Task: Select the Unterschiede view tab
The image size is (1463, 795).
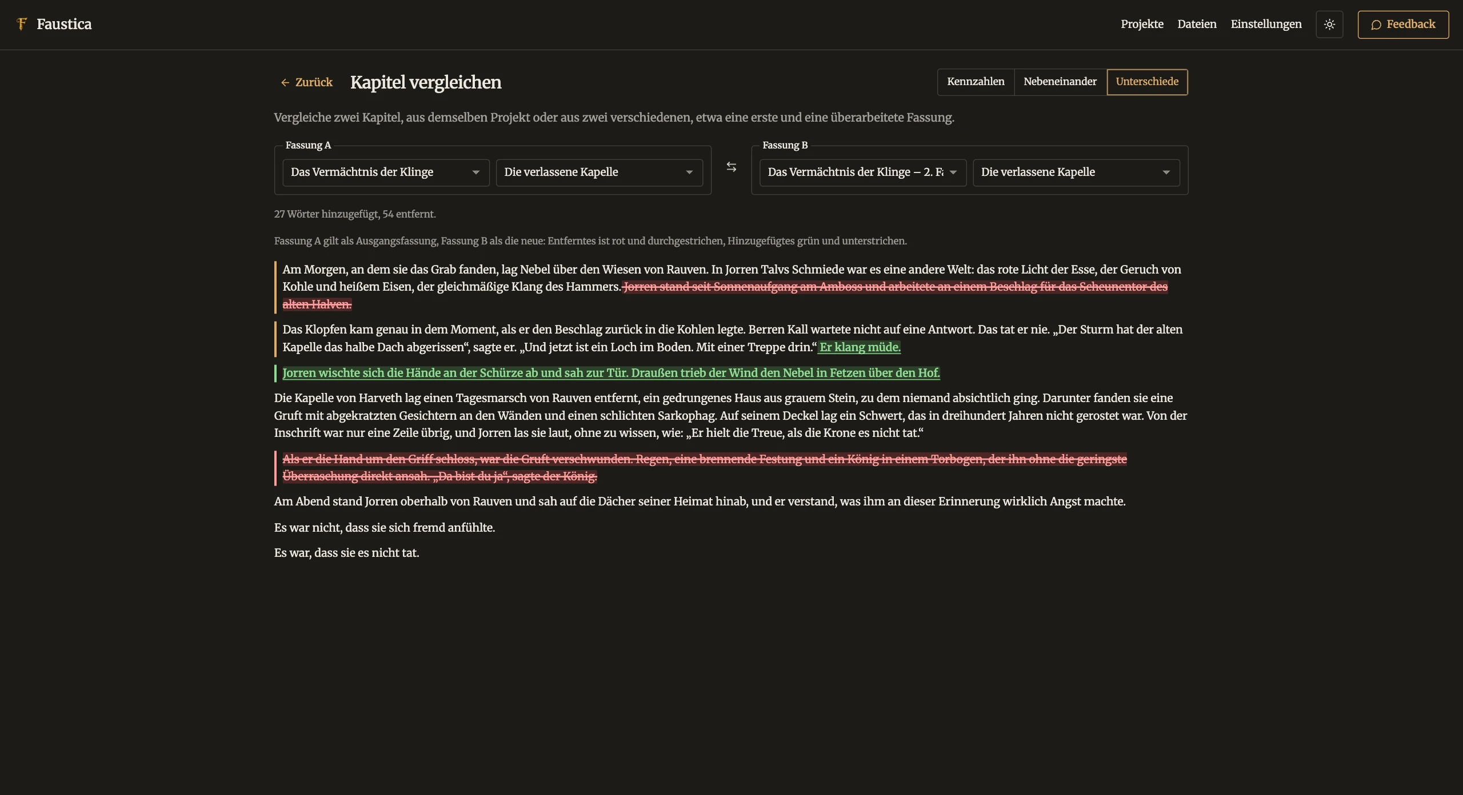Action: tap(1147, 82)
